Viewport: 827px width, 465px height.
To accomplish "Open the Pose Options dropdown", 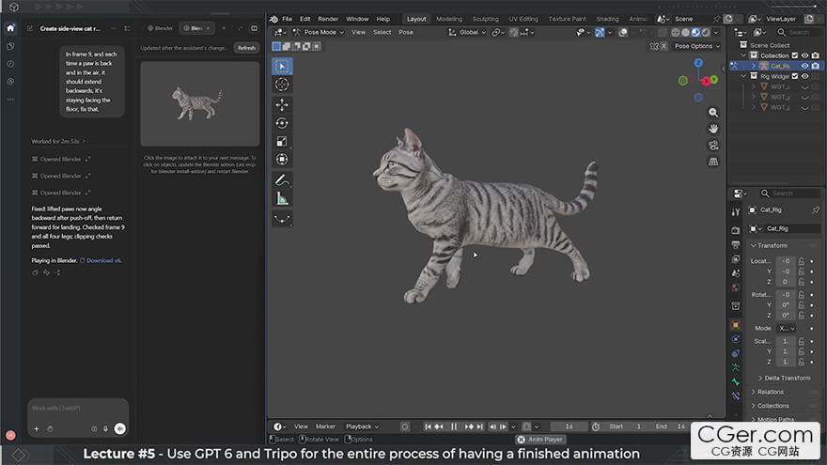I will pyautogui.click(x=696, y=46).
